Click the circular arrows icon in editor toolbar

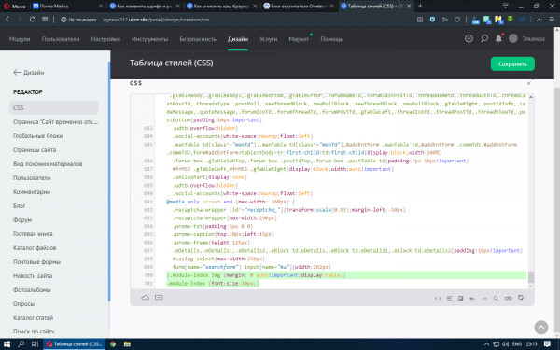click(x=521, y=298)
